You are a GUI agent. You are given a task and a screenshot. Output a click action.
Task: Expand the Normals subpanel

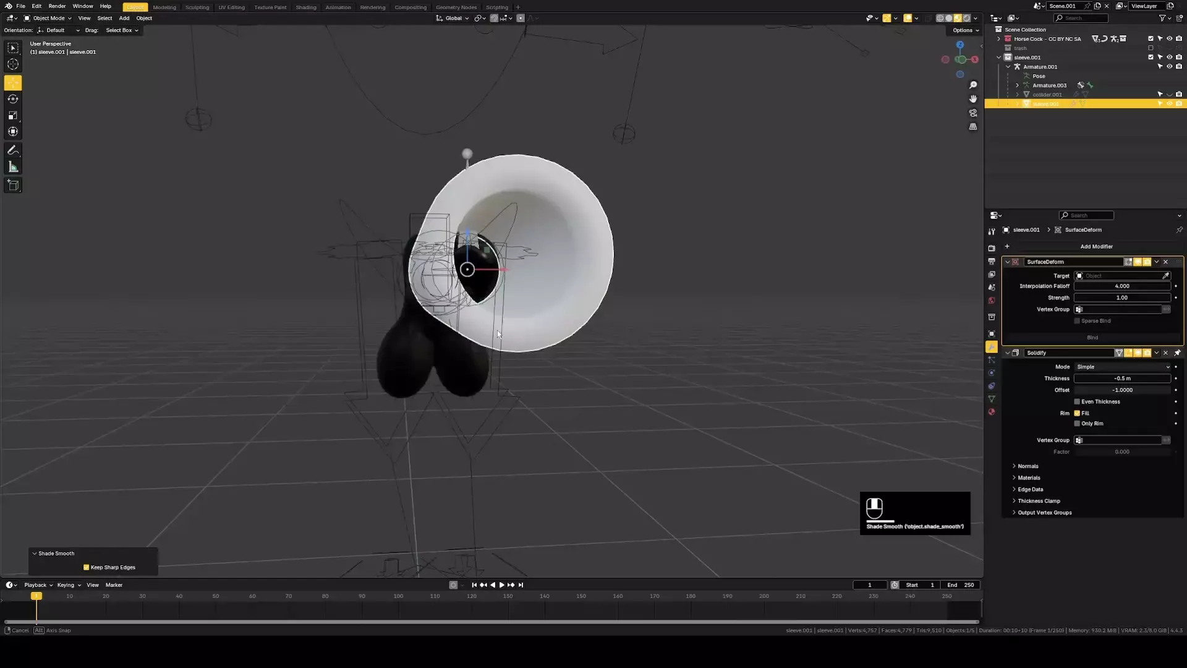(x=1027, y=466)
